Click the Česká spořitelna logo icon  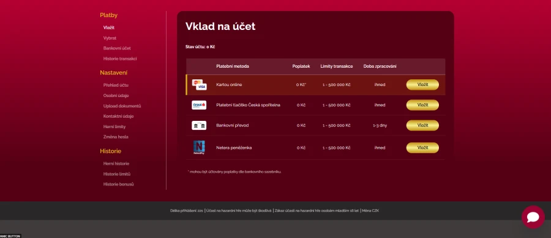pos(199,105)
